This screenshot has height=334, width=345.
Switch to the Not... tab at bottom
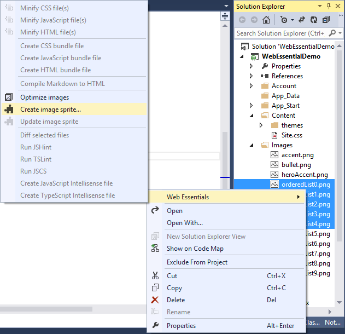[x=332, y=323]
